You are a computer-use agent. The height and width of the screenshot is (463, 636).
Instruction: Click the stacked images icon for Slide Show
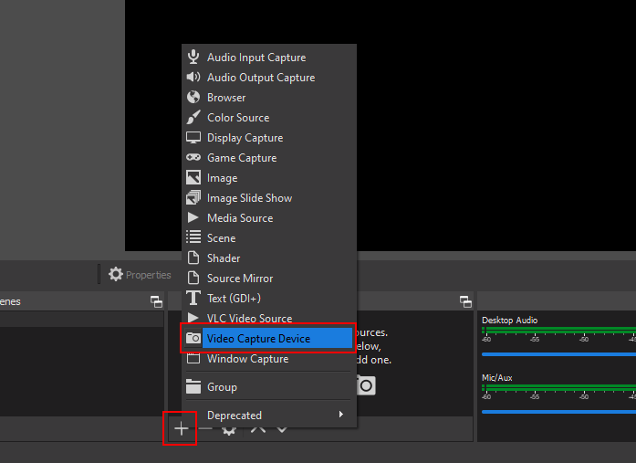click(193, 197)
